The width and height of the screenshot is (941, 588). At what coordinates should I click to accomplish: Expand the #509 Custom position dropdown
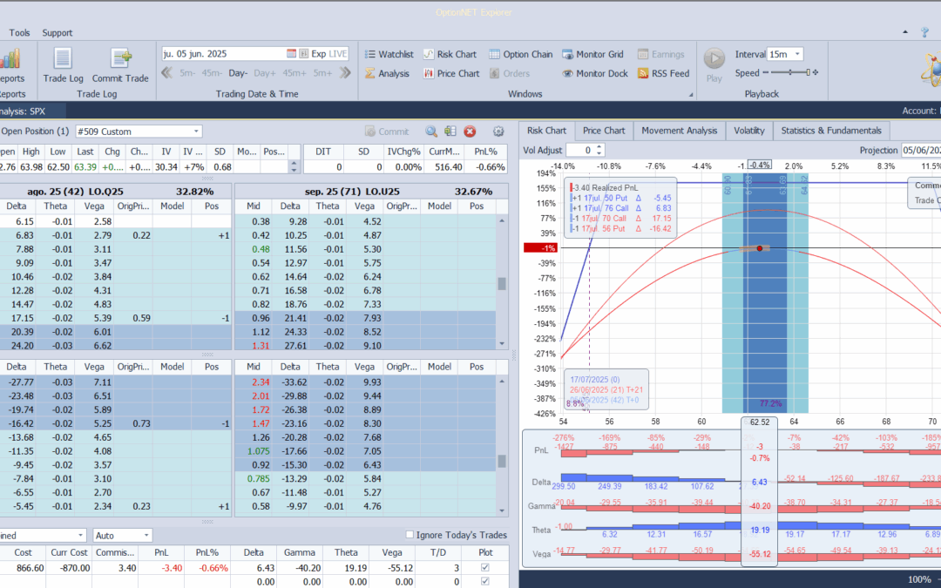point(196,132)
